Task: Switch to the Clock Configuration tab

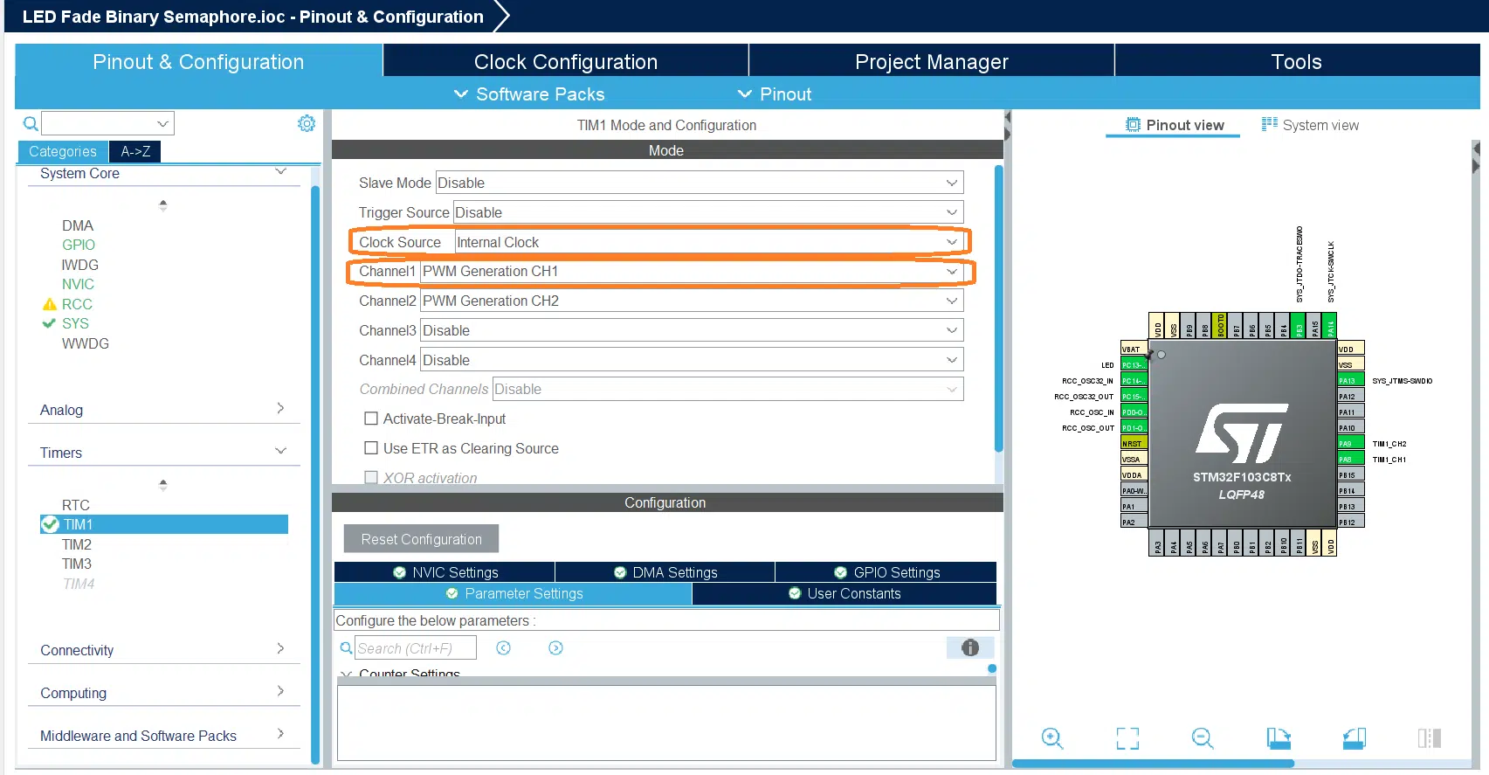Action: click(x=565, y=62)
